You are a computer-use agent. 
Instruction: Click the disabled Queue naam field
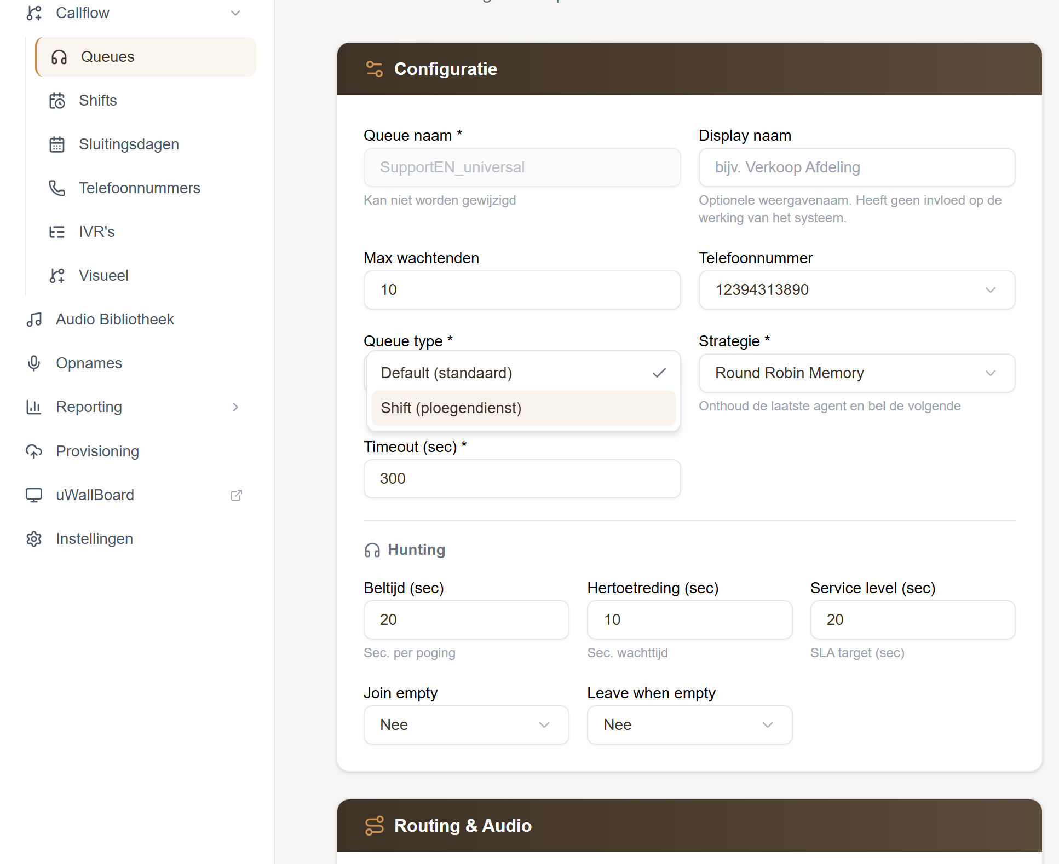[x=522, y=167]
